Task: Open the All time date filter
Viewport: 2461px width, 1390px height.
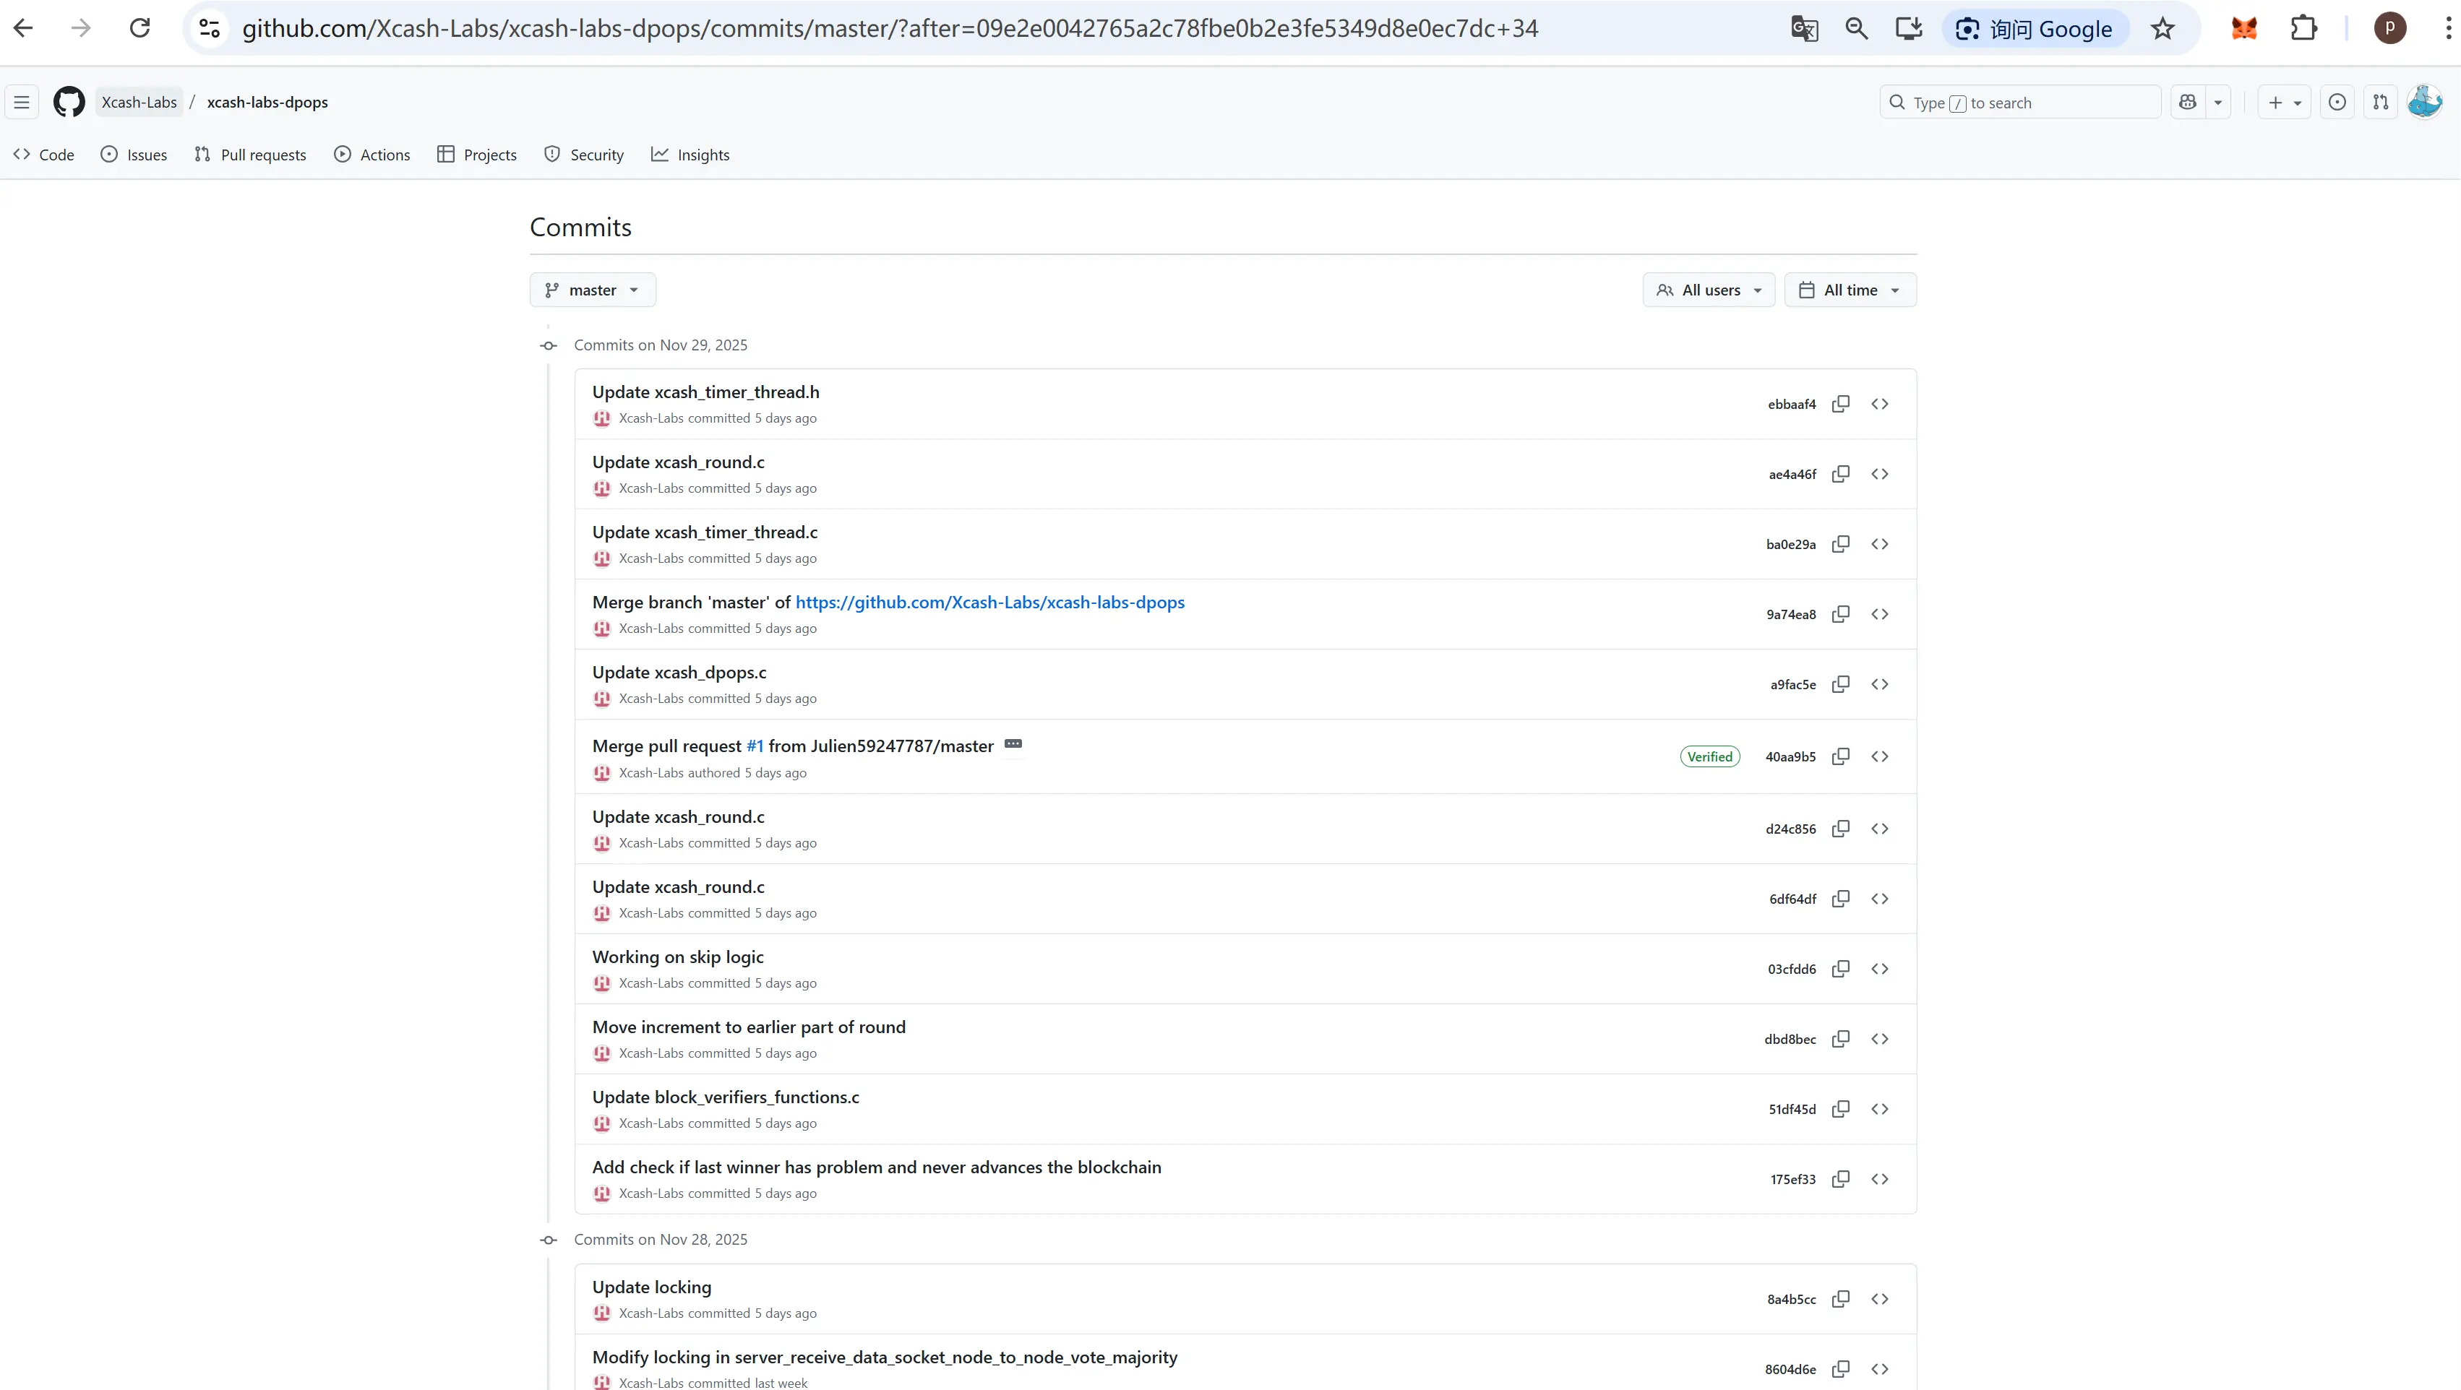Action: click(x=1850, y=290)
